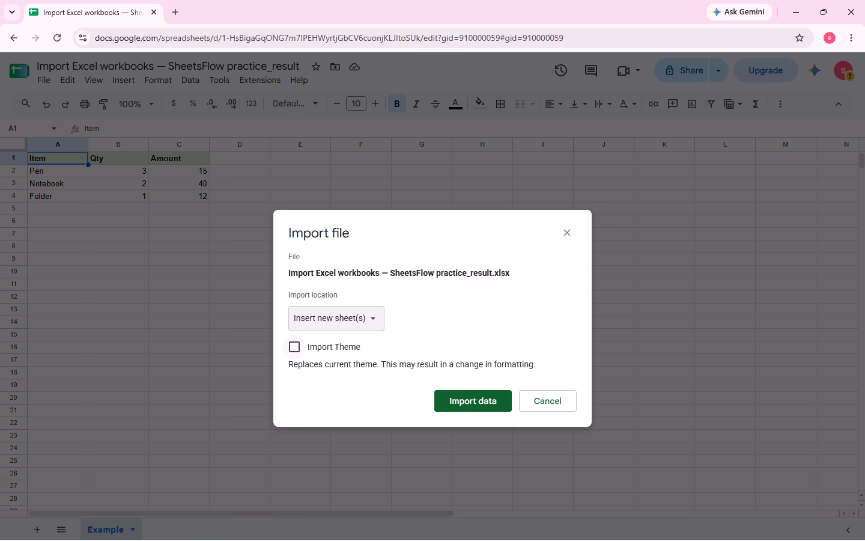Click the Gemini sparkle icon in Sheets
The height and width of the screenshot is (541, 865).
(x=815, y=70)
